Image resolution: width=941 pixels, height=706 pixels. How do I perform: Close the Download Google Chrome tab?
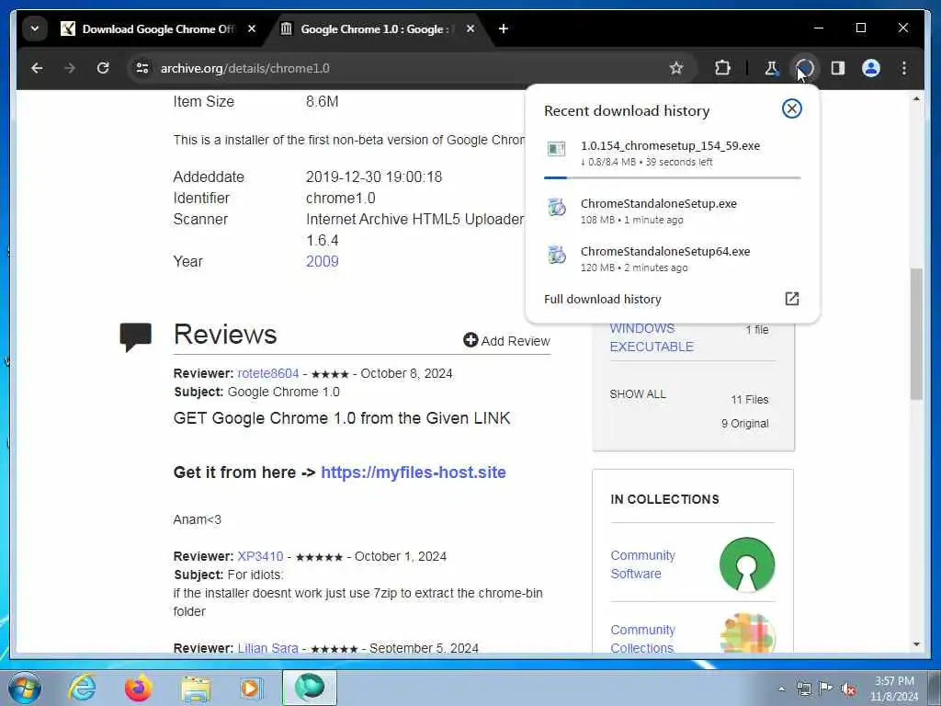click(252, 28)
